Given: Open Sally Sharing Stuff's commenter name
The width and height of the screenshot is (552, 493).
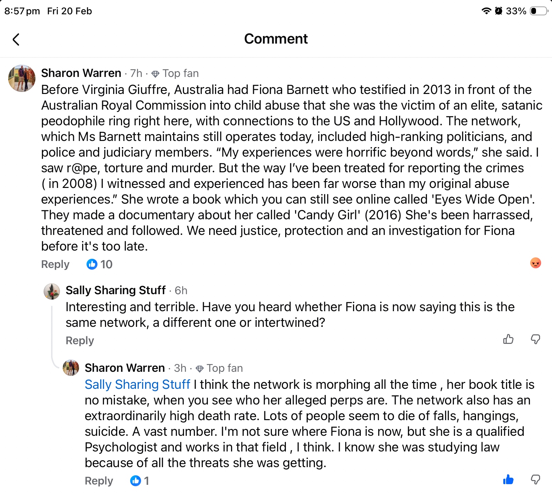Looking at the screenshot, I should (x=116, y=290).
